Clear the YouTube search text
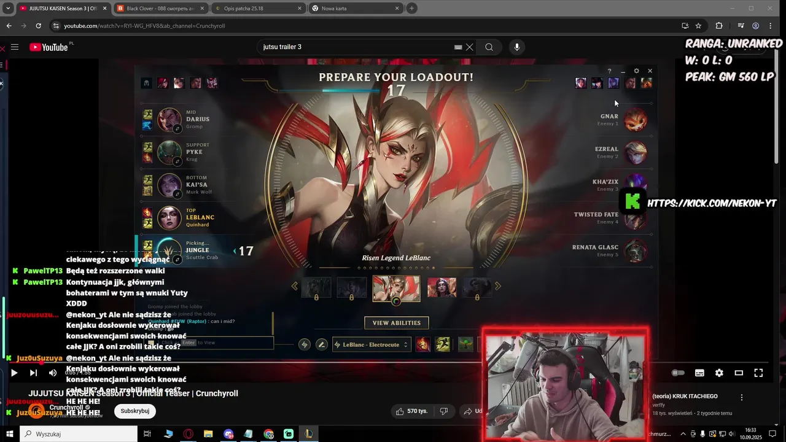 coord(470,47)
